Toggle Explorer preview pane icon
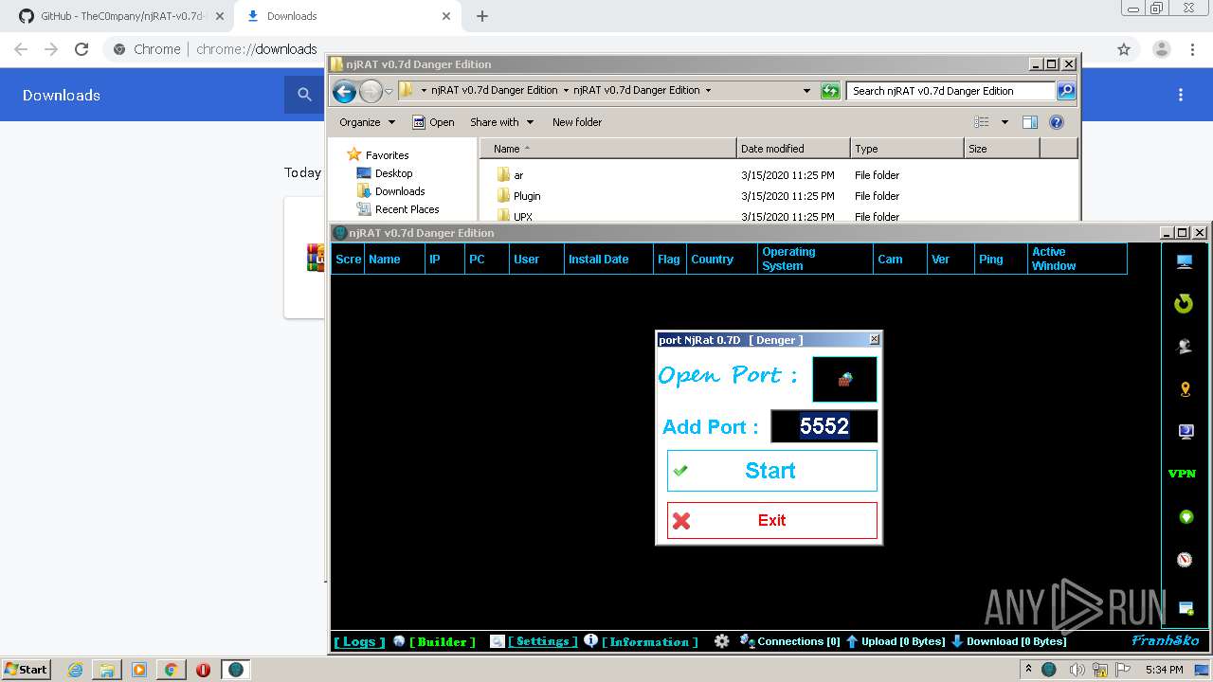This screenshot has width=1213, height=682. (1030, 122)
